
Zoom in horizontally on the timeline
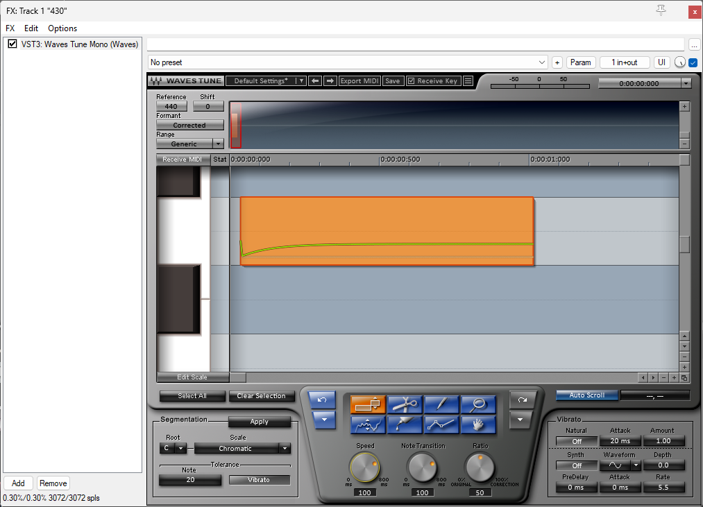click(x=674, y=377)
